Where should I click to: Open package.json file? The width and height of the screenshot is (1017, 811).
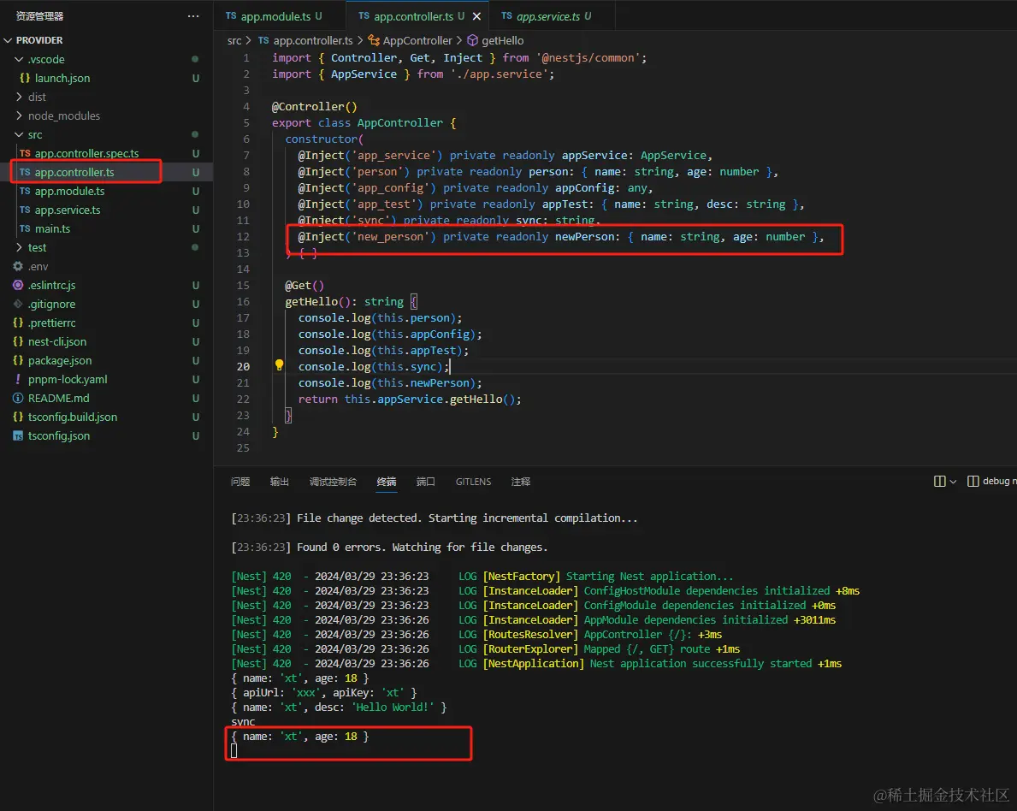[60, 360]
